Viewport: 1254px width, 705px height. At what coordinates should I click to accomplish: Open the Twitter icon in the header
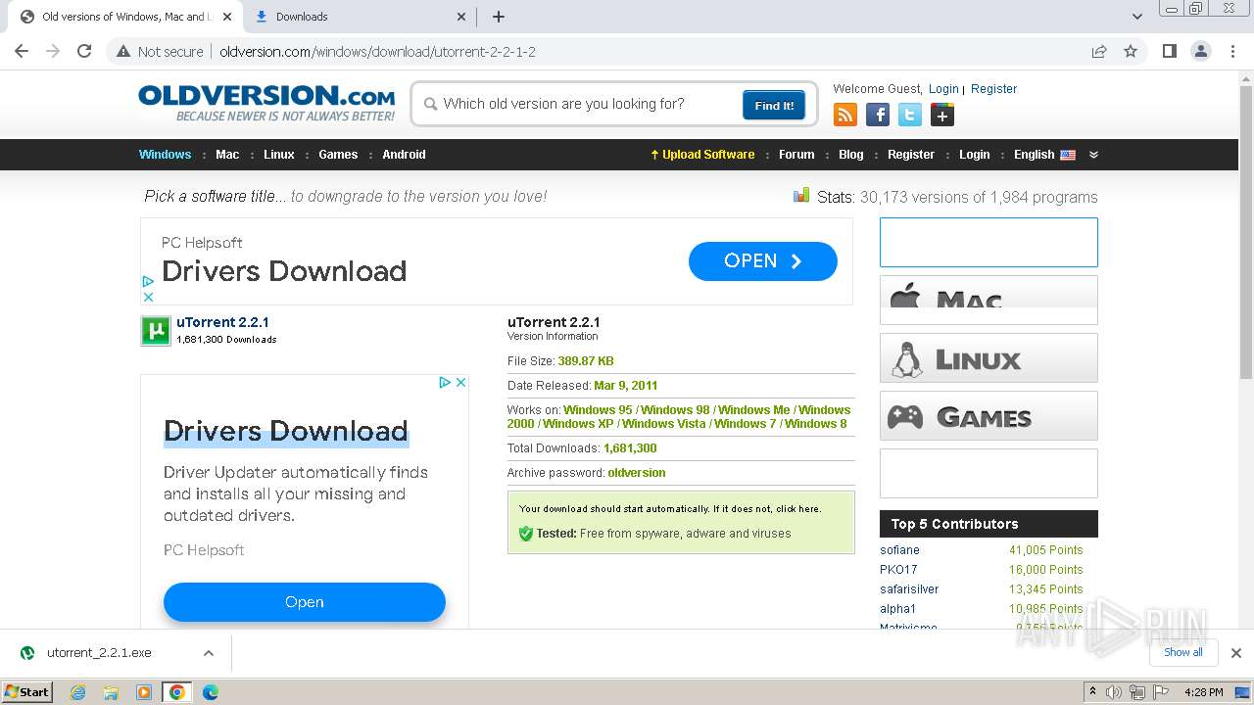(x=910, y=116)
